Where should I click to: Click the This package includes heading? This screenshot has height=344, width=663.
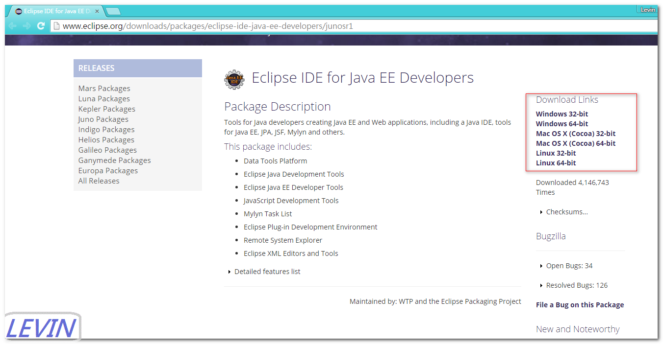[268, 147]
